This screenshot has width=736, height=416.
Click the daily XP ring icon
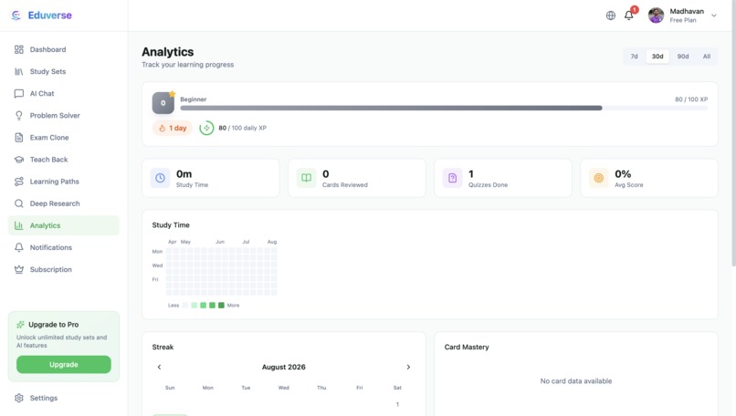point(206,128)
